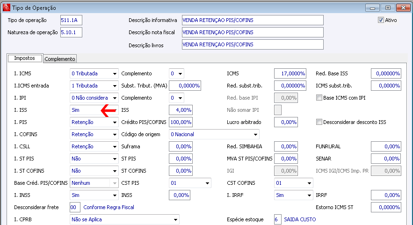
Task: Click the ICMS subst.trib. field
Action: pyautogui.click(x=386, y=86)
